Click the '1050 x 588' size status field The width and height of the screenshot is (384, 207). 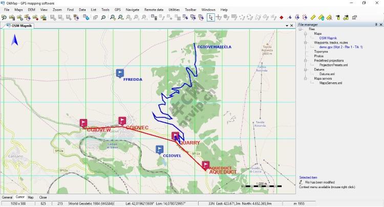tap(18, 203)
